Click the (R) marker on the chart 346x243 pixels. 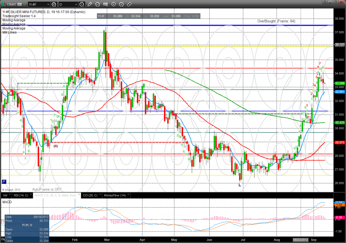[x=55, y=146]
